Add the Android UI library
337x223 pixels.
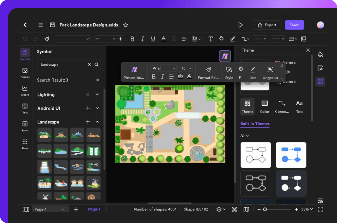(x=88, y=108)
